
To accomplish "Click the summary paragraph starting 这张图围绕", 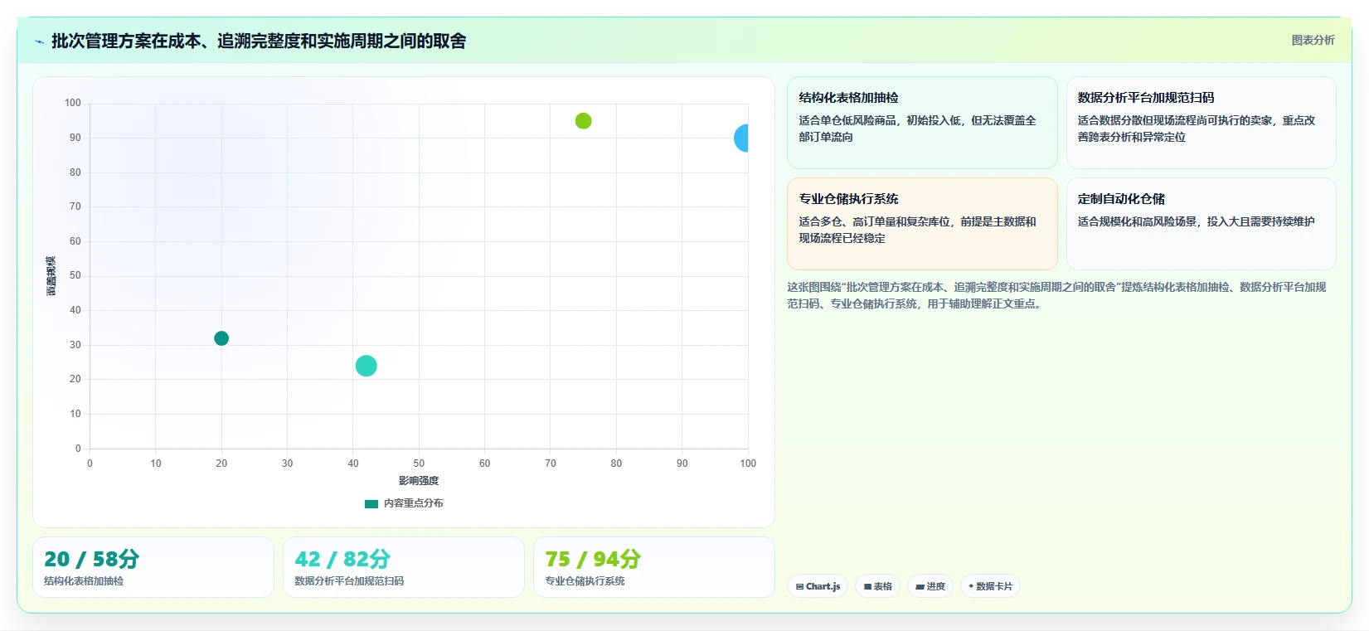I will tap(1056, 295).
